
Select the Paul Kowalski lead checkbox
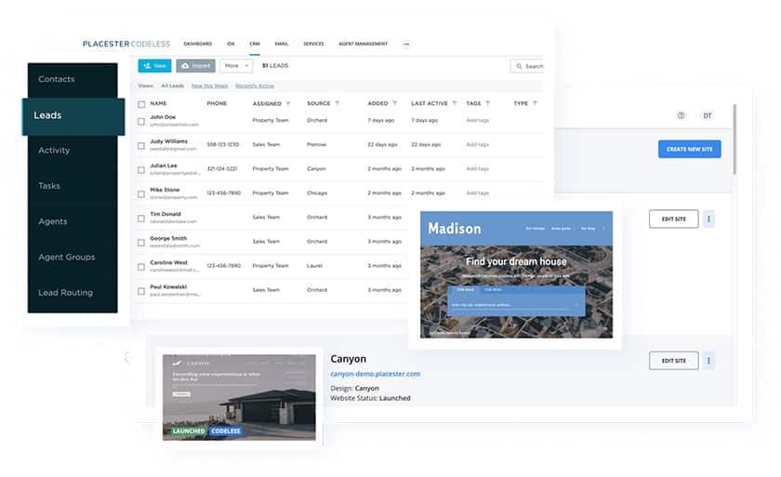click(141, 291)
